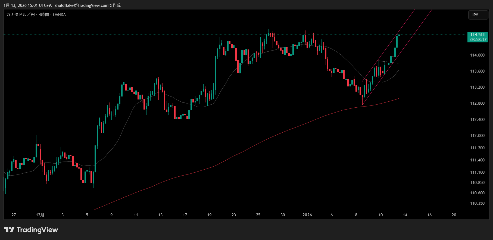Click the 12月 label on time axis
This screenshot has width=493, height=240.
tap(40, 215)
